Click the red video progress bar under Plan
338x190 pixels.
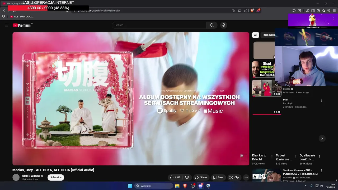267,114
